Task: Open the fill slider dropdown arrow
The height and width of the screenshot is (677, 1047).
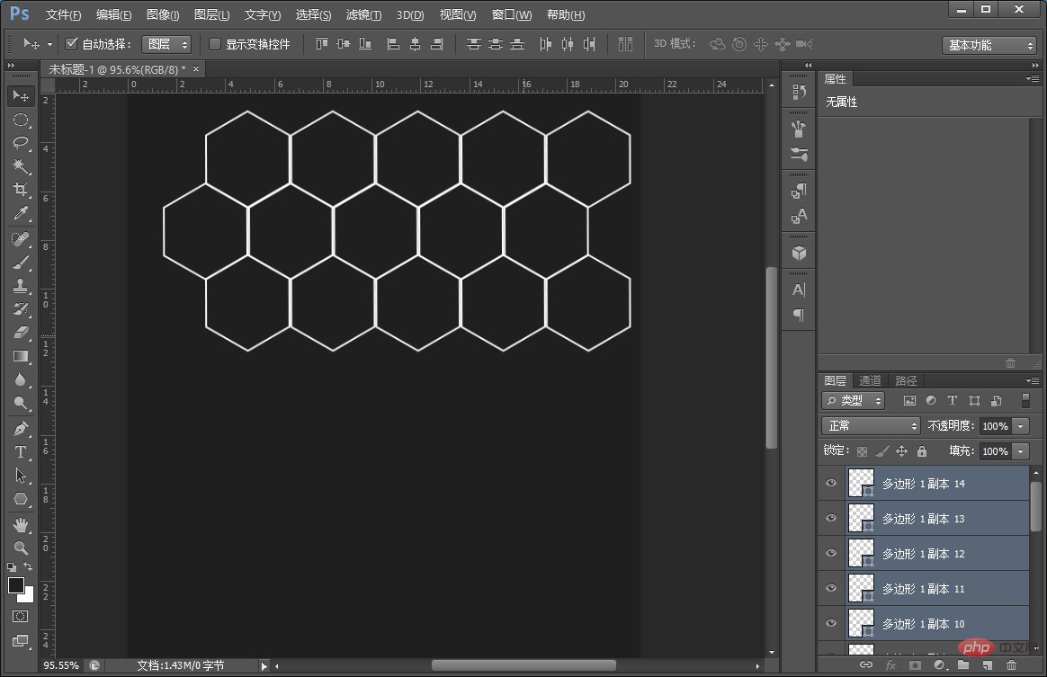Action: 1020,451
